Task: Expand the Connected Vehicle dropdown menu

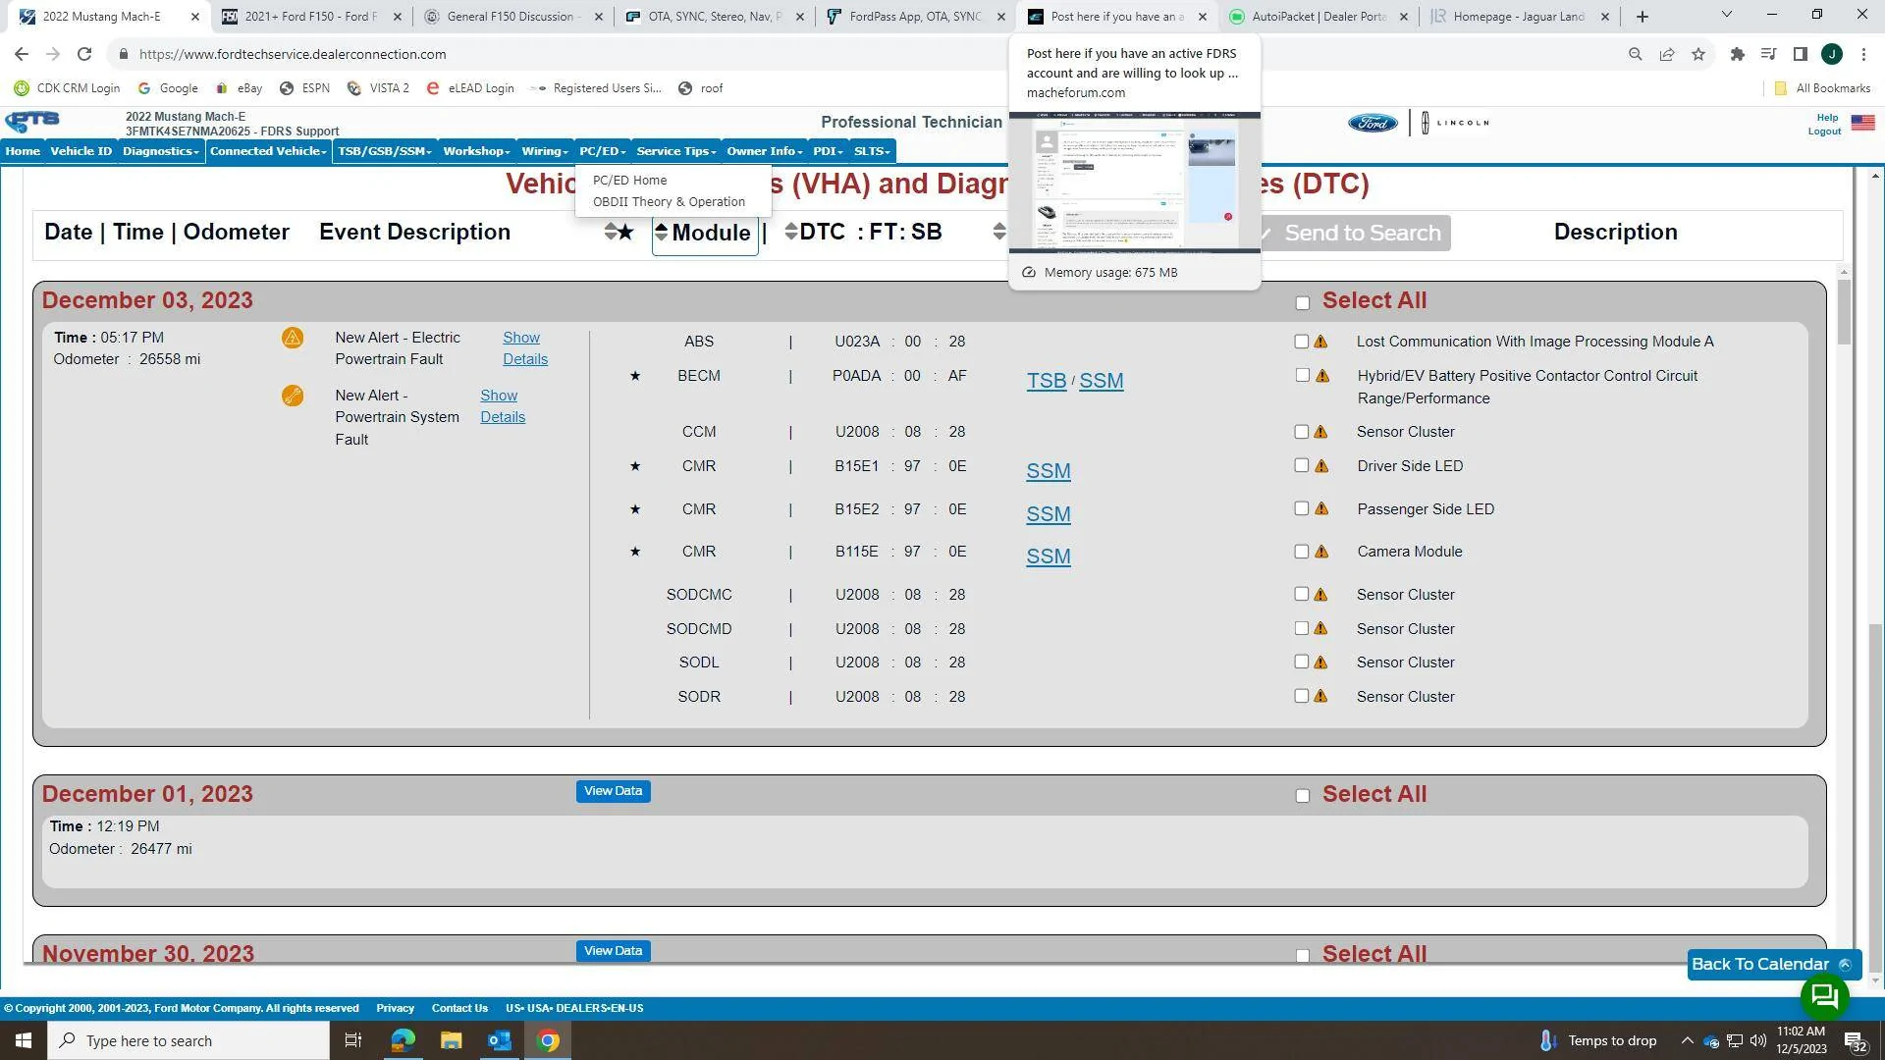Action: [268, 151]
